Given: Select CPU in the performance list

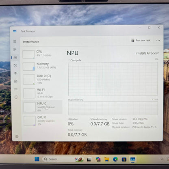Looking at the screenshot, I should 42,54.
